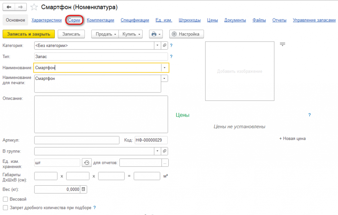The image size is (338, 215).
Task: Focus the Наименование для печати text area
Action: pos(97,84)
